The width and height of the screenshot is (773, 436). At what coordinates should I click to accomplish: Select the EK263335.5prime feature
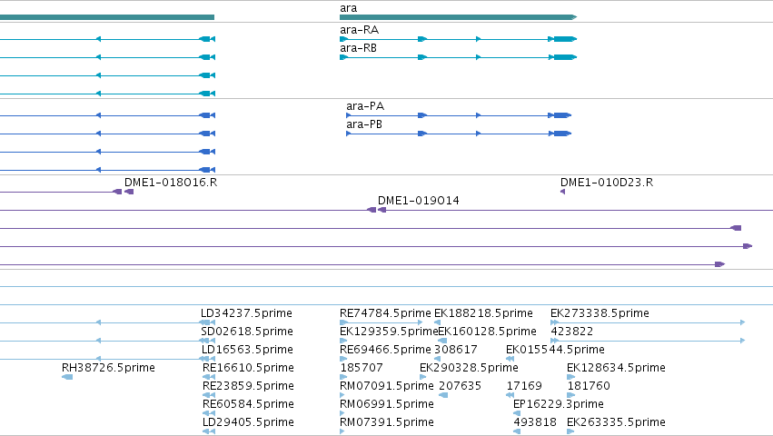coord(616,422)
